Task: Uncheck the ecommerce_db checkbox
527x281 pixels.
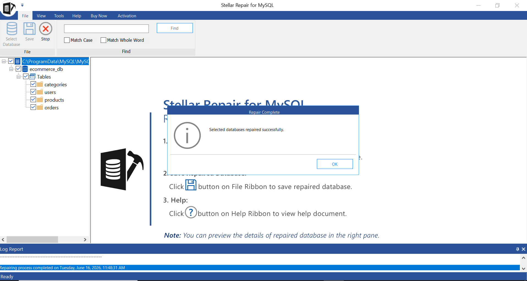Action: (18, 69)
